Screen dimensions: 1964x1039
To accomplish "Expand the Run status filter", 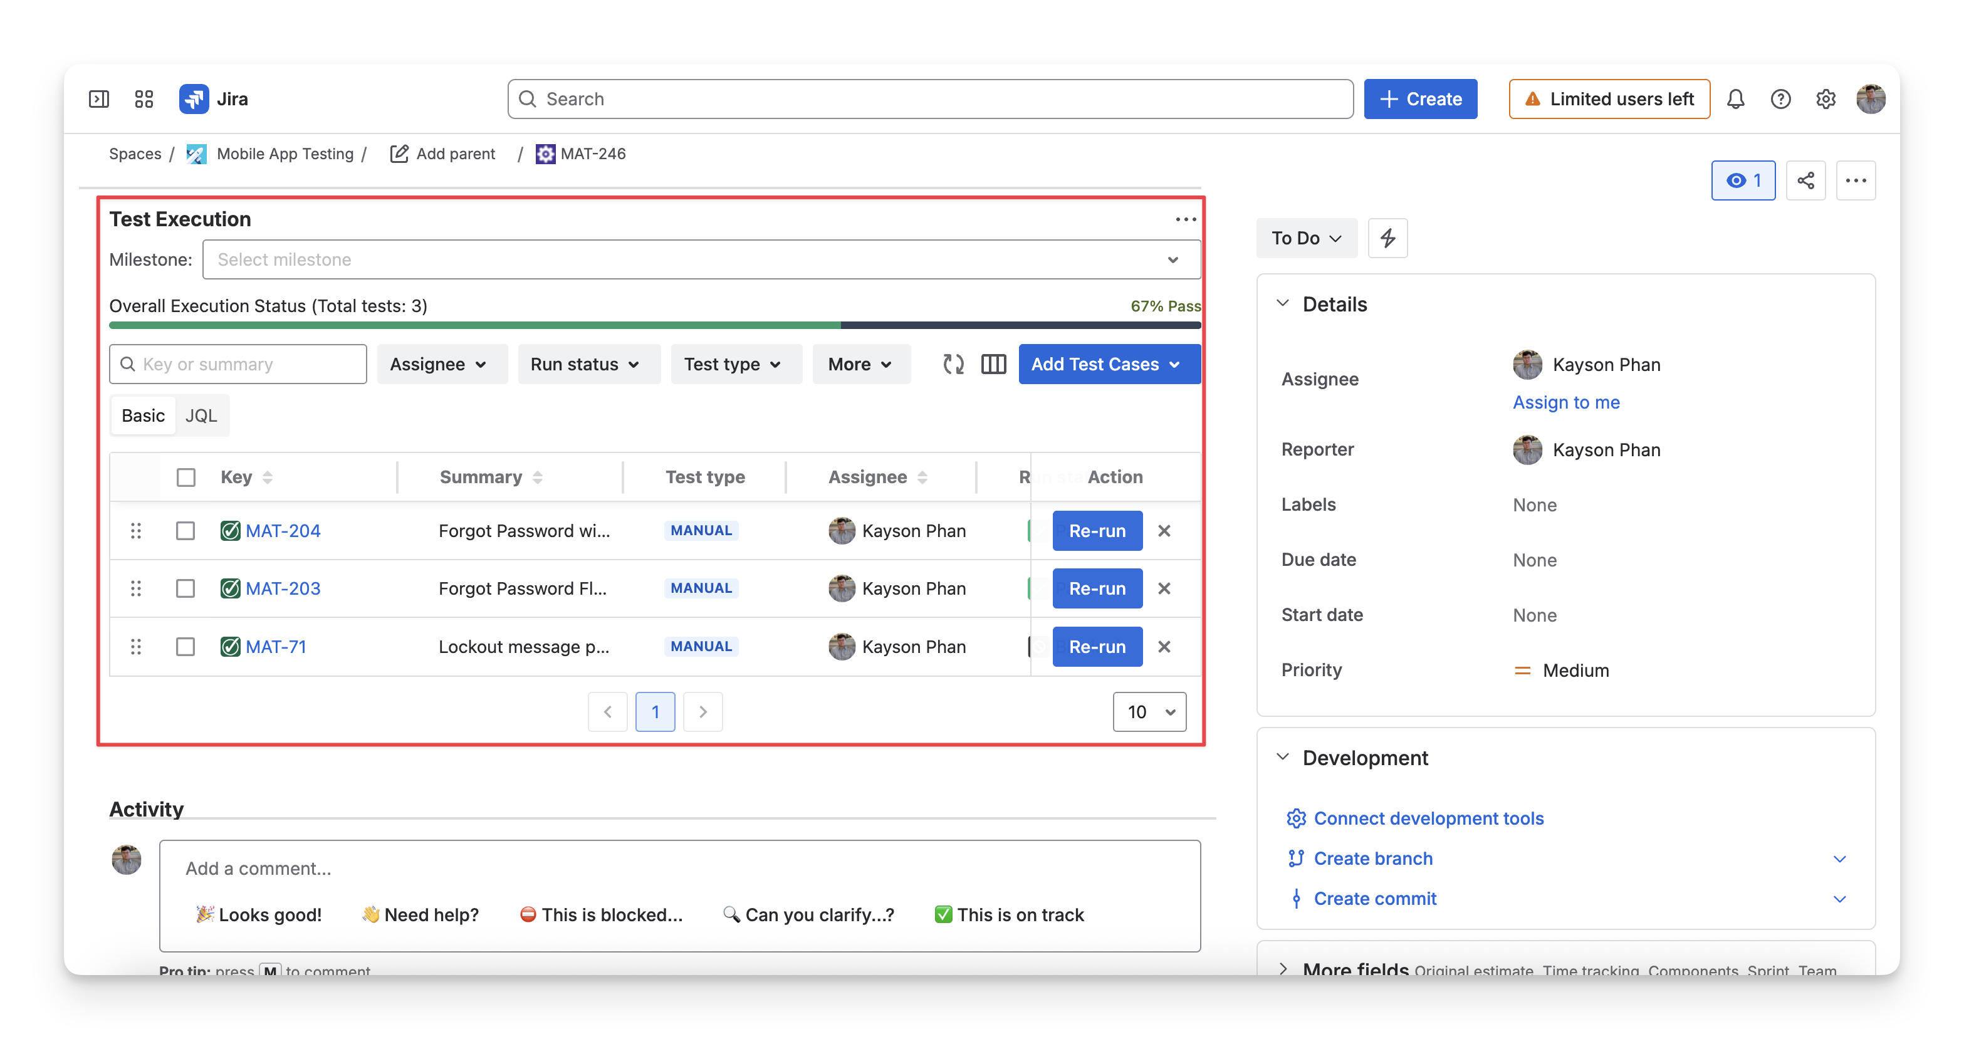I will (x=585, y=364).
